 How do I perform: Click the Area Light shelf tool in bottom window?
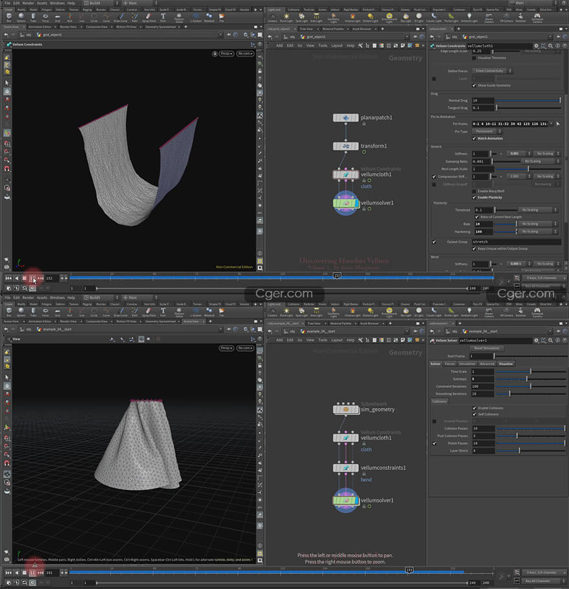click(x=316, y=312)
